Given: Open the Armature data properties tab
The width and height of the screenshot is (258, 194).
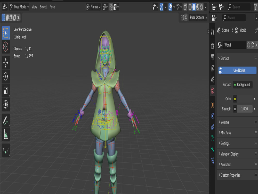Looking at the screenshot, I should click(x=213, y=138).
